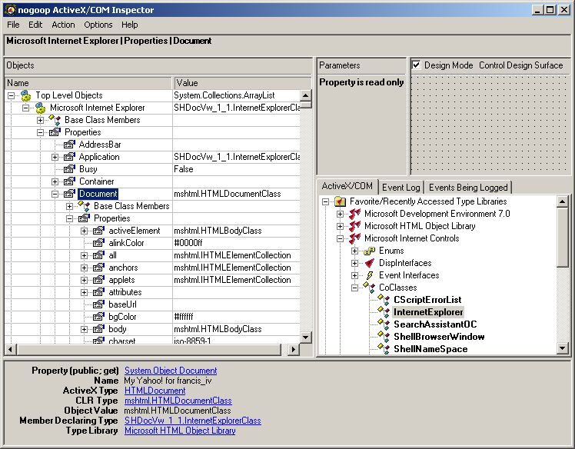The image size is (575, 449).
Task: Select the InternetExplorer CoClass
Action: [428, 312]
